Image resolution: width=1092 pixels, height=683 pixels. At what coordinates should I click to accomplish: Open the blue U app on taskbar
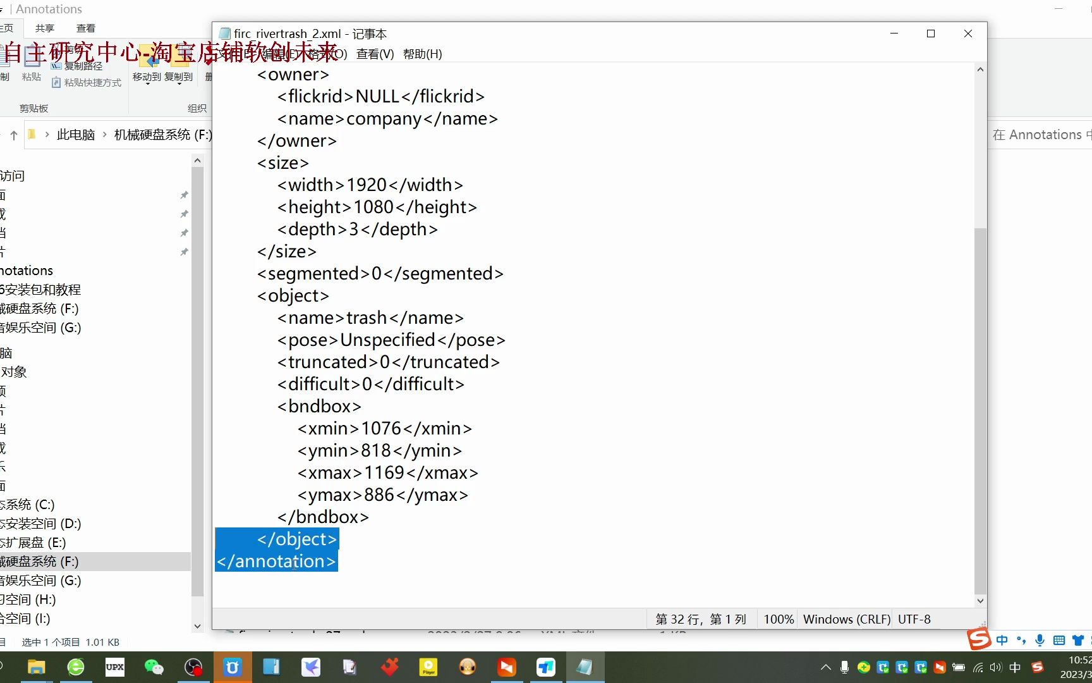[233, 667]
